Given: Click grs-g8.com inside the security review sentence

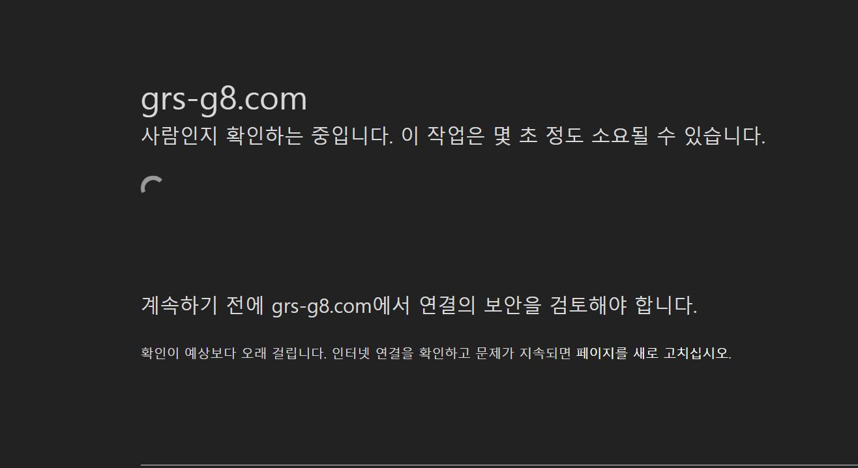Looking at the screenshot, I should coord(321,306).
